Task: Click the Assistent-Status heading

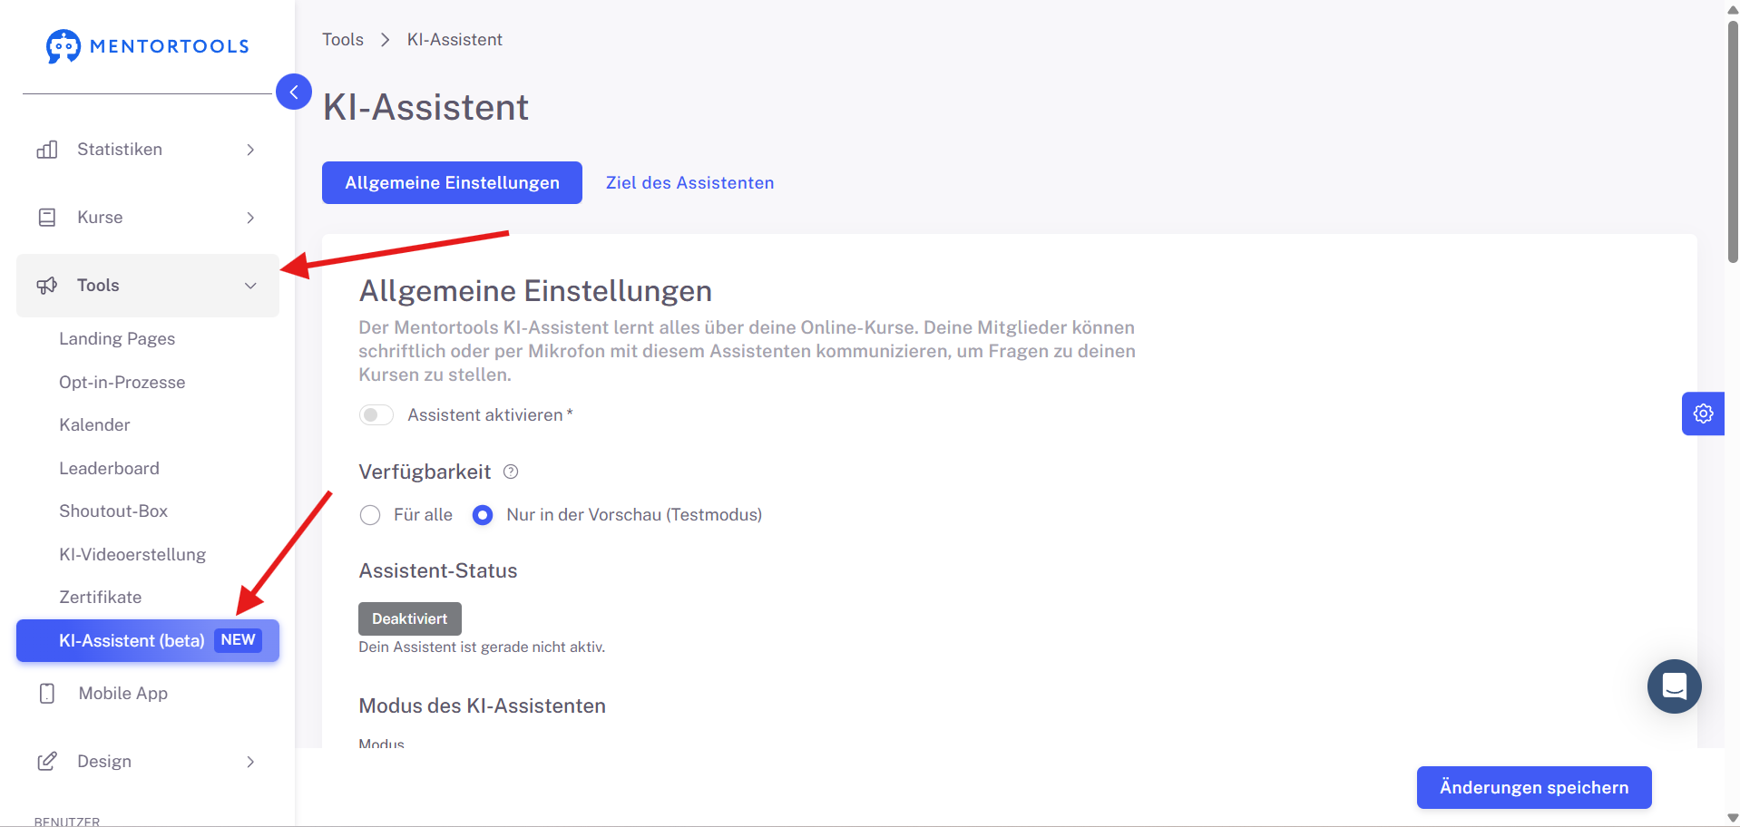Action: point(438,571)
